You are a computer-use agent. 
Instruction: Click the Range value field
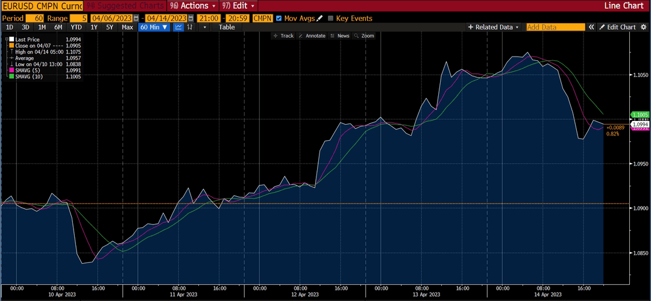[x=80, y=18]
